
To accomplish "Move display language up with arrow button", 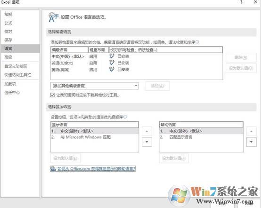I will pos(147,131).
